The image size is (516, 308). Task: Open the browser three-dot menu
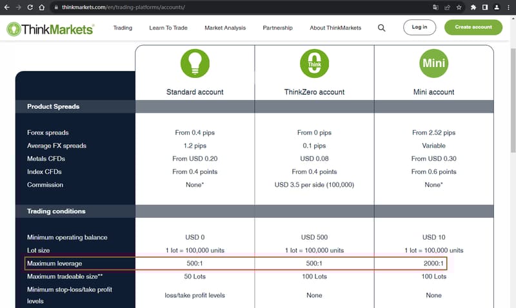508,7
